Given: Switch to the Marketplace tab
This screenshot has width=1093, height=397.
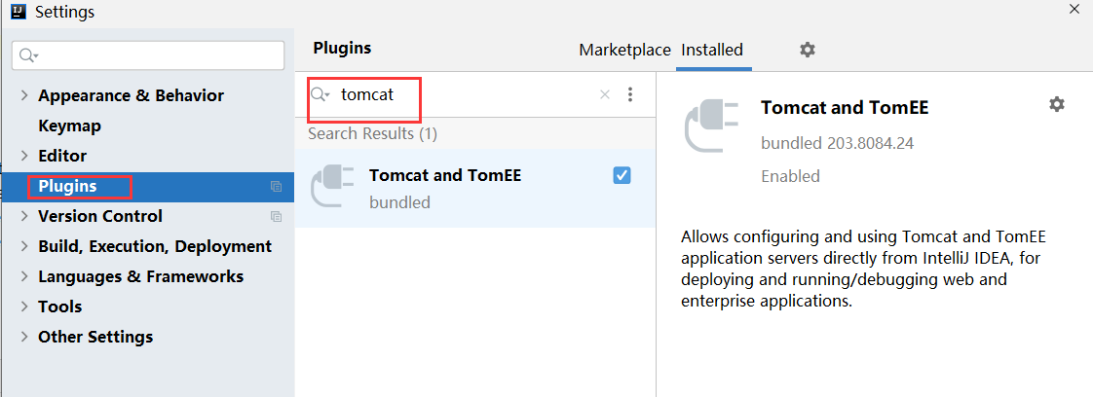Looking at the screenshot, I should pyautogui.click(x=624, y=51).
